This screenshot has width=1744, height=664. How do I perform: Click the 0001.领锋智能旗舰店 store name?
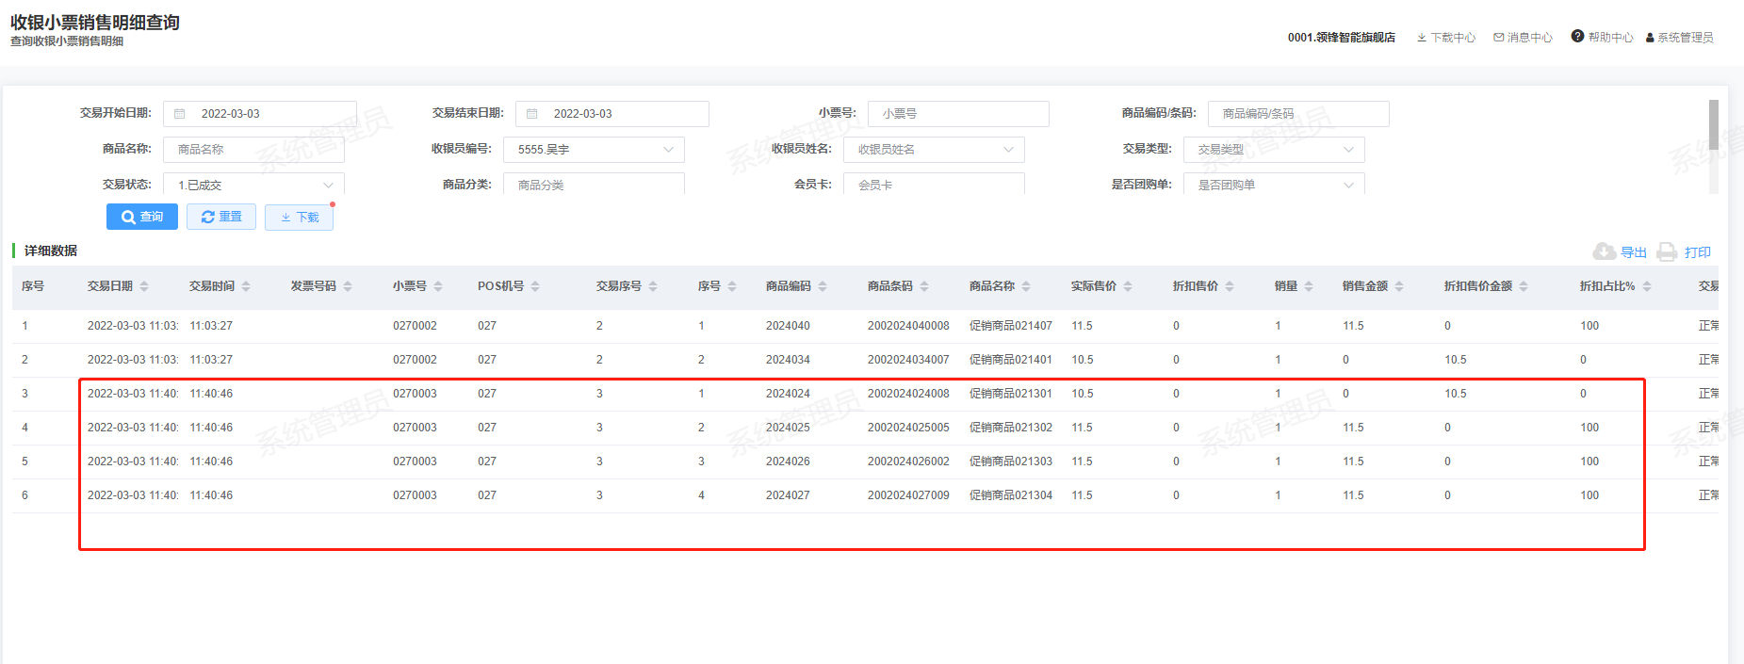[1342, 38]
